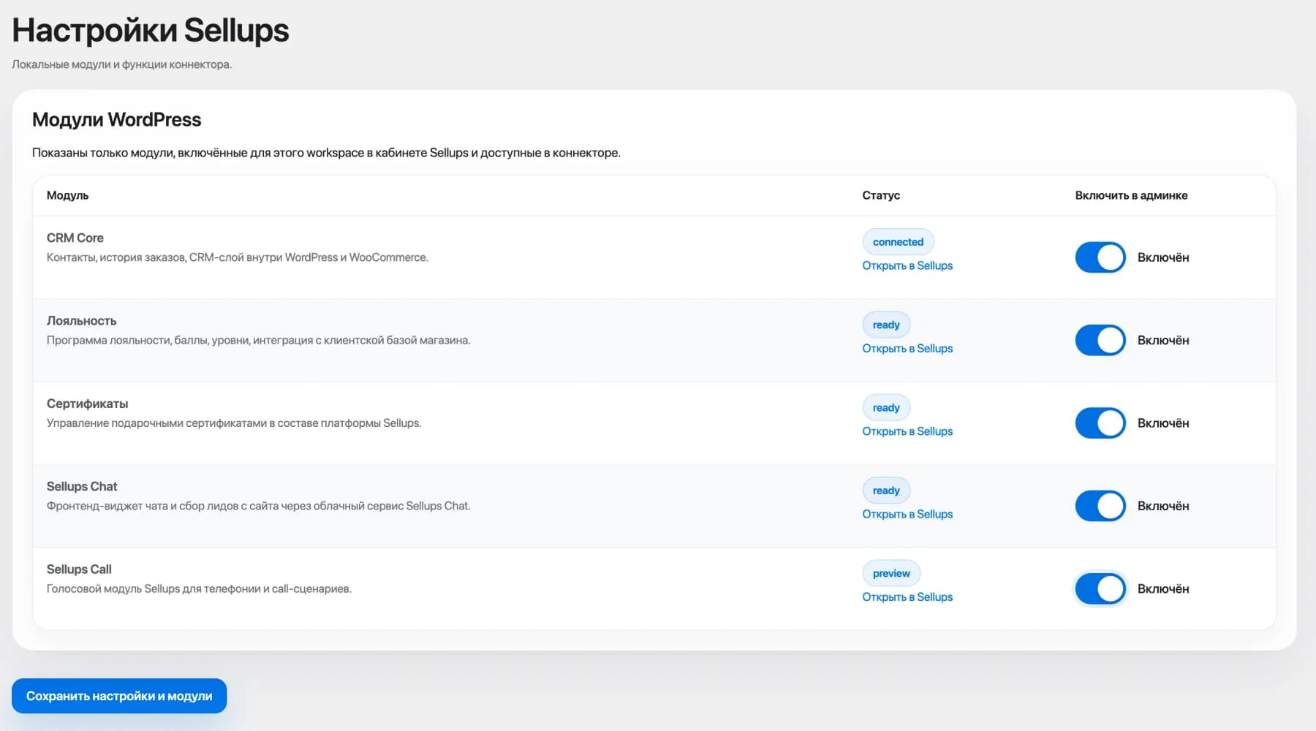Toggle the CRM Core module switch
The image size is (1316, 731).
click(1100, 257)
